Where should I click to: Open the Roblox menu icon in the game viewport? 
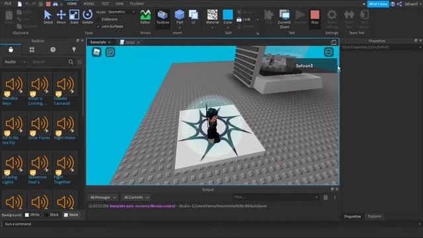[x=96, y=52]
